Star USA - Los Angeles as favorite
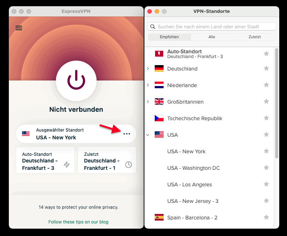Viewport: 287px width, 236px height. point(266,184)
